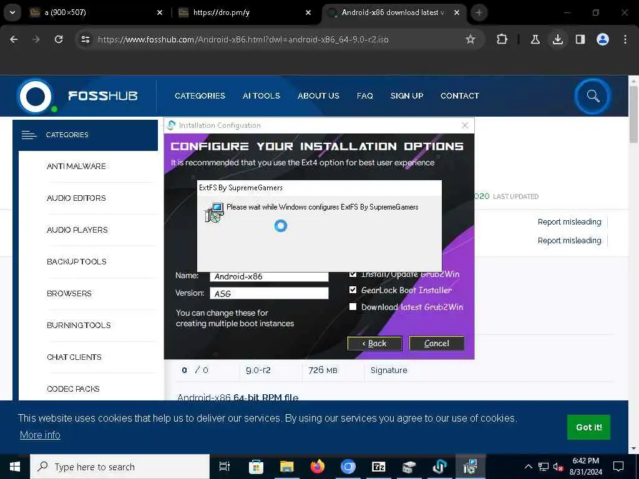
Task: Select the Android-x86 download tab
Action: coord(392,12)
